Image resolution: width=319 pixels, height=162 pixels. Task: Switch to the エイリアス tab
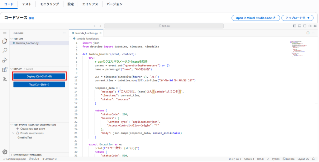[x=90, y=4]
